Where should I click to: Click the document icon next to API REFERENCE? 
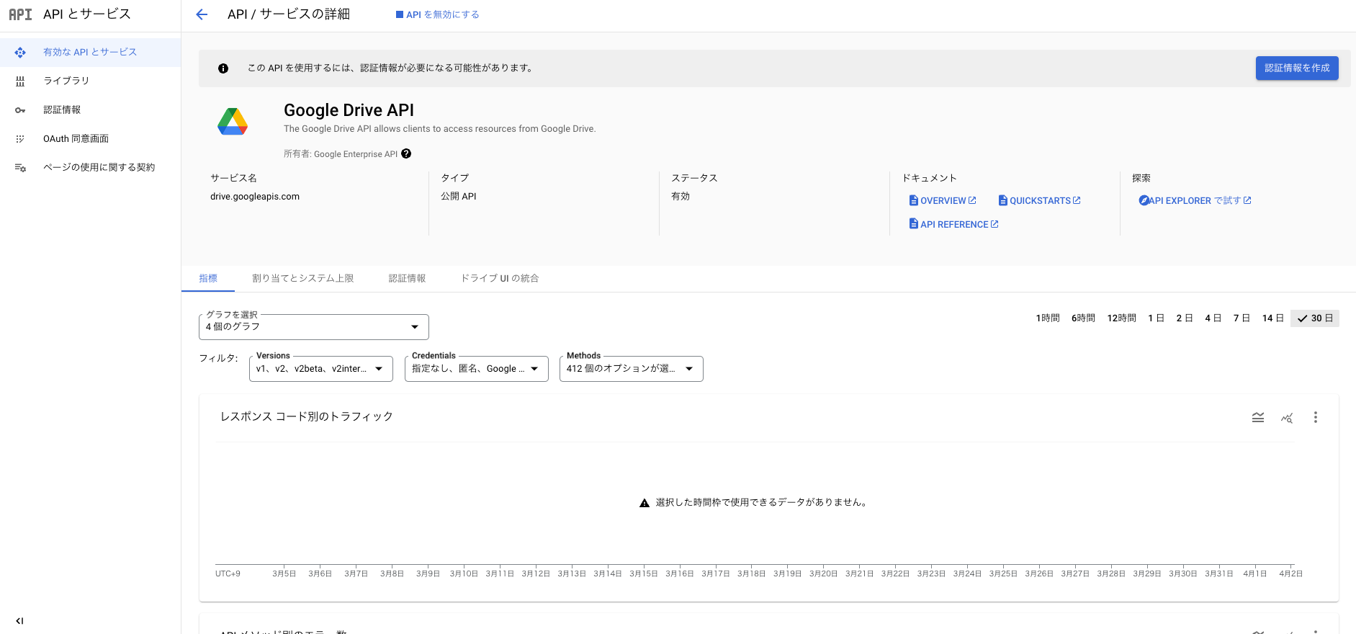click(x=913, y=224)
